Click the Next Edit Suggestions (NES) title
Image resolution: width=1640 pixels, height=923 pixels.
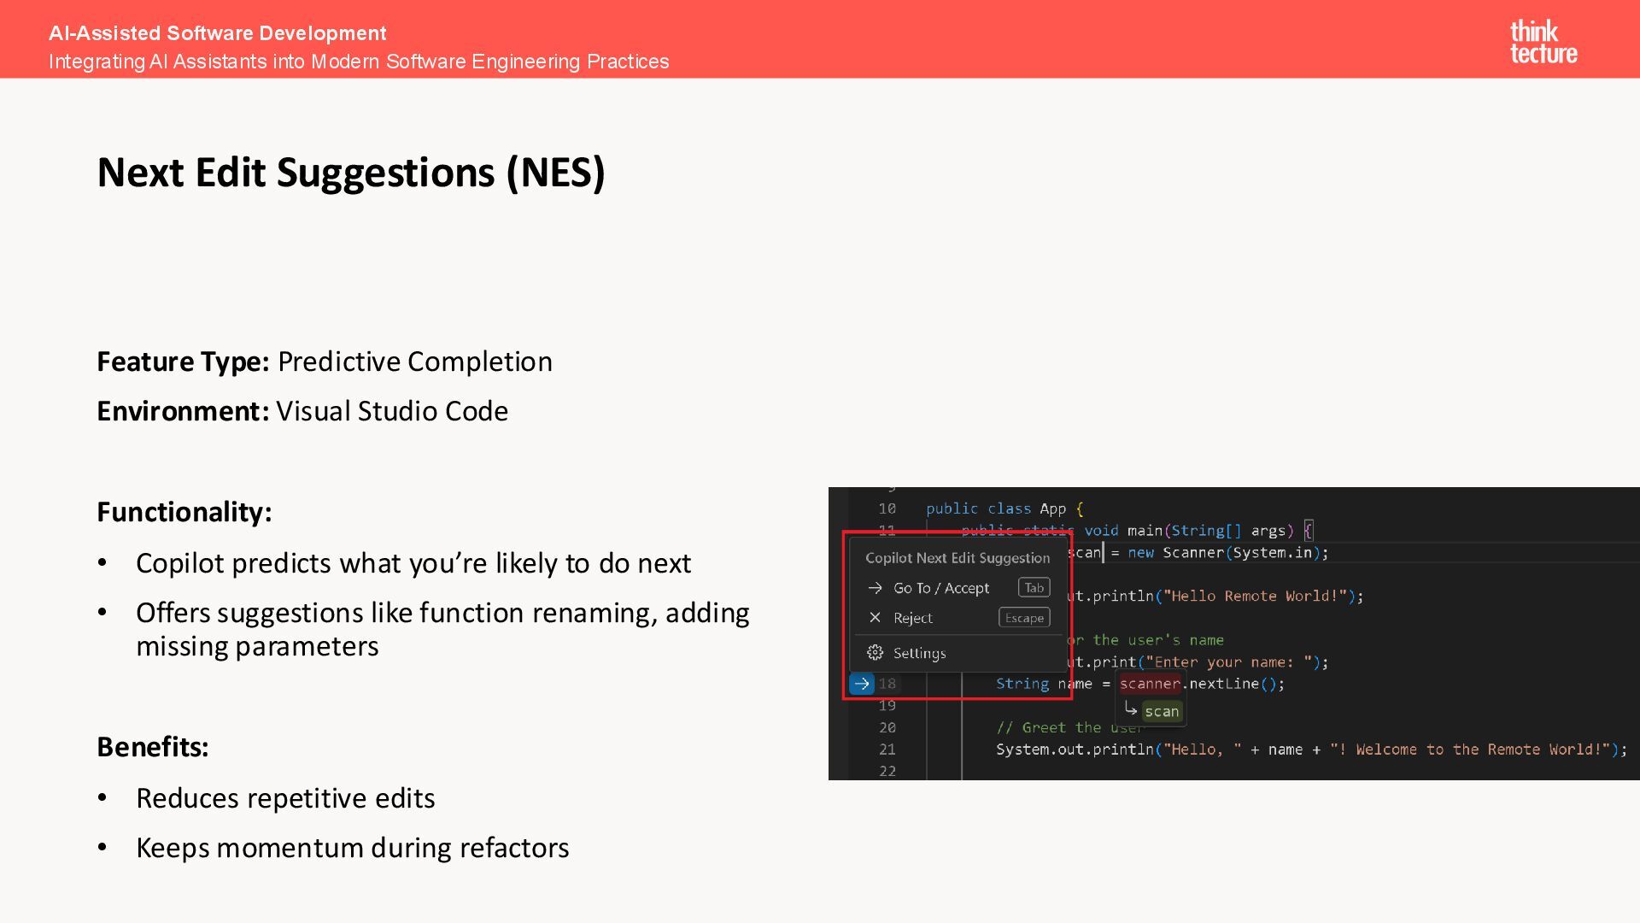(351, 173)
